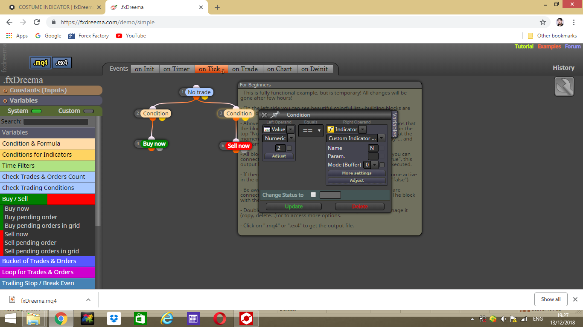Open the Examples link
Viewport: 583px width, 327px height.
tap(549, 46)
